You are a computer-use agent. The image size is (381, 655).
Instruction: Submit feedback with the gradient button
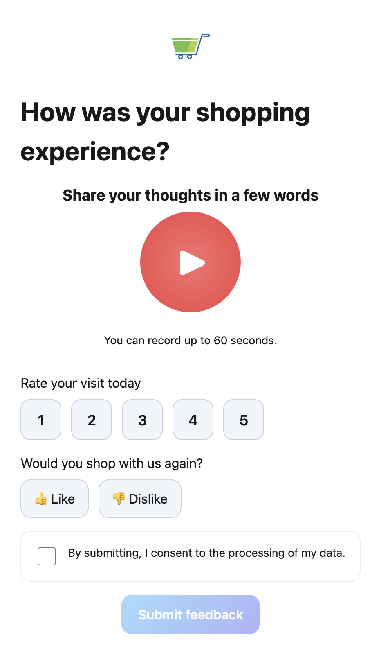pos(190,614)
